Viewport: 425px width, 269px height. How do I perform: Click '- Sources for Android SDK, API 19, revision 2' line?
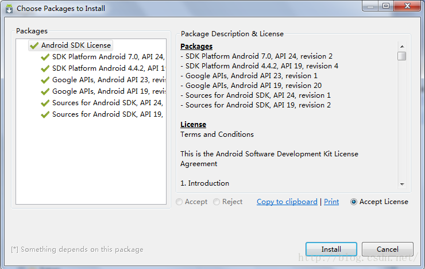click(x=256, y=105)
